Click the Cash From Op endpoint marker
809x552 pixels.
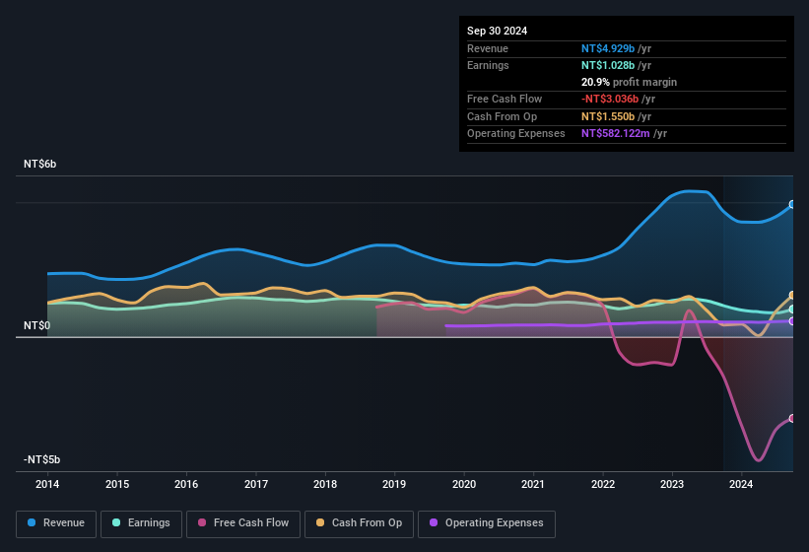792,296
